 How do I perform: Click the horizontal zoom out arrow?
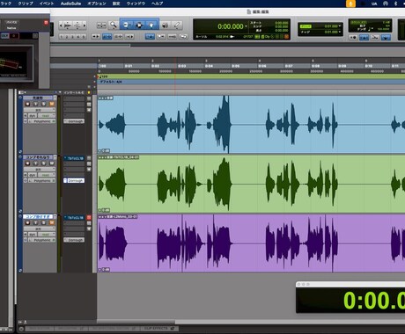61,25
